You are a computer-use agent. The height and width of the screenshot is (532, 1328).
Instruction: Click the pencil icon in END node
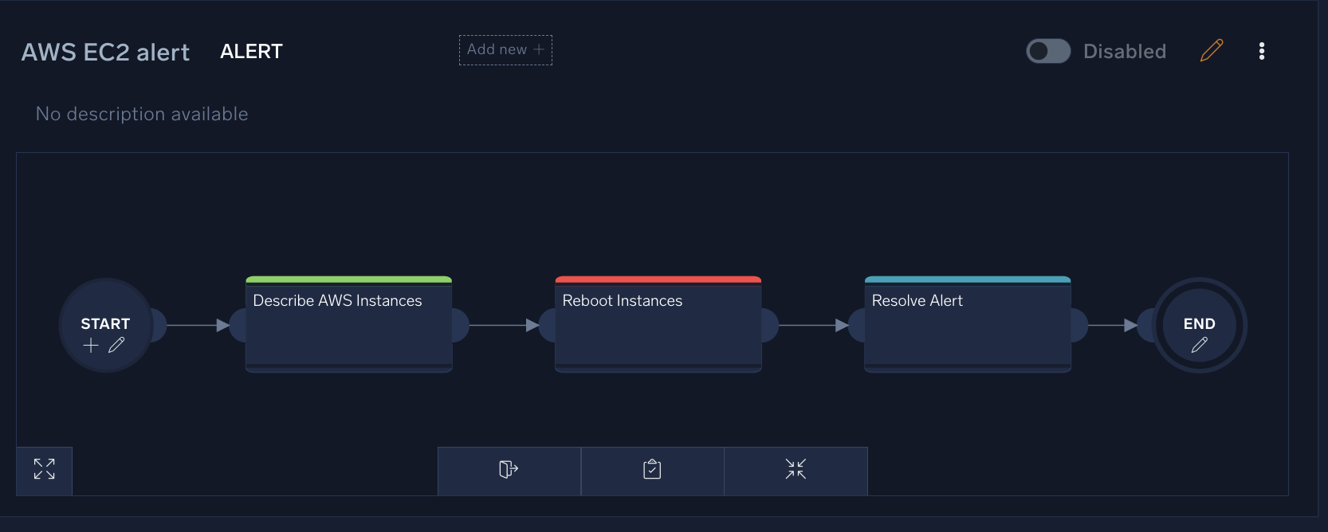tap(1199, 345)
